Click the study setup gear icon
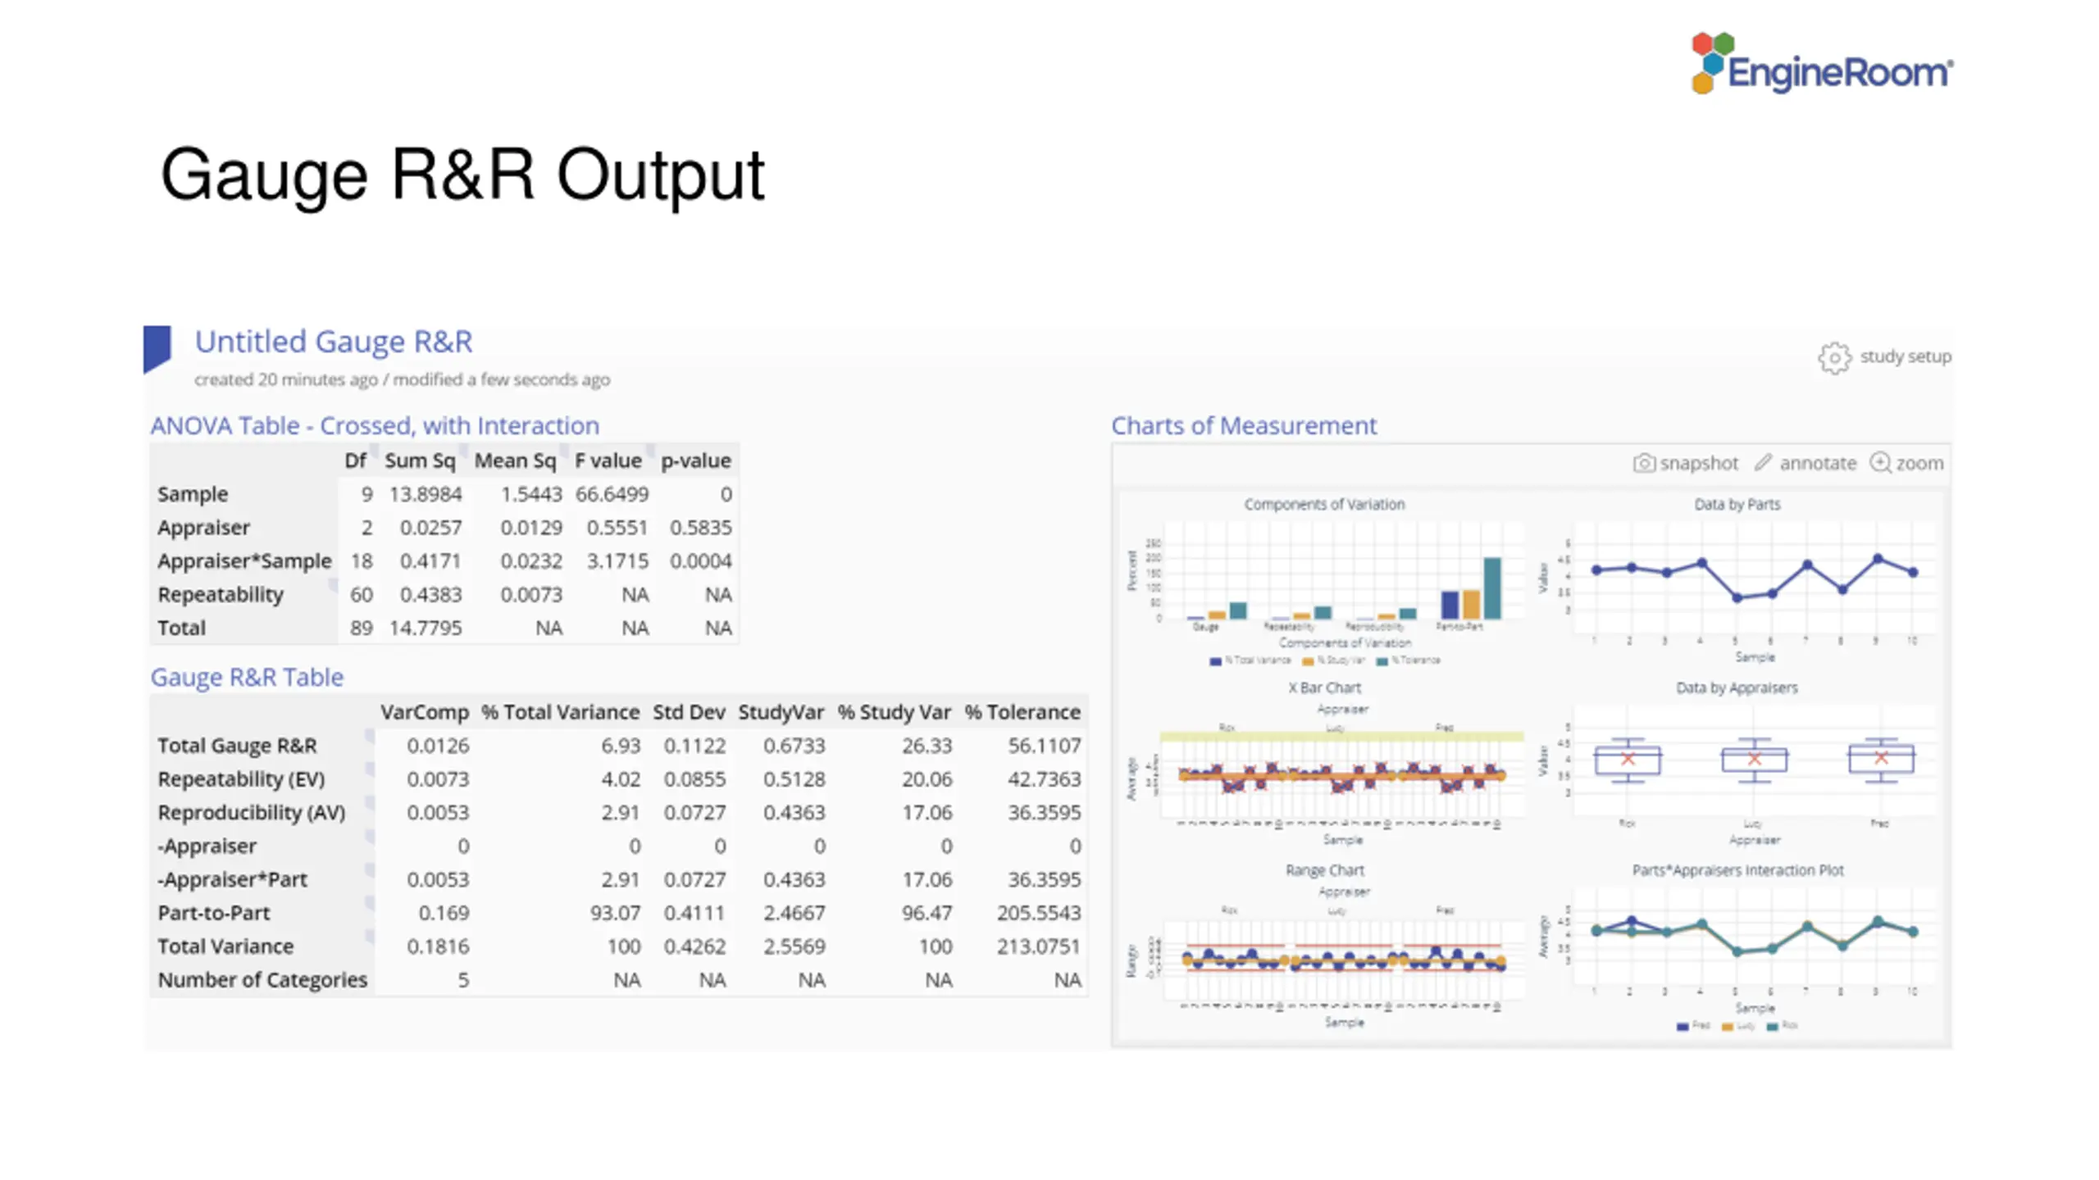 [1834, 357]
